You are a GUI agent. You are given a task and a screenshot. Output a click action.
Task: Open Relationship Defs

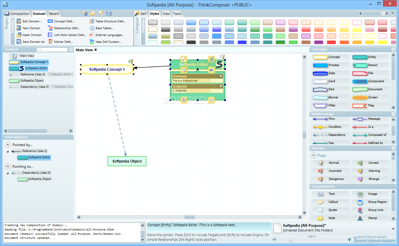tap(64, 28)
